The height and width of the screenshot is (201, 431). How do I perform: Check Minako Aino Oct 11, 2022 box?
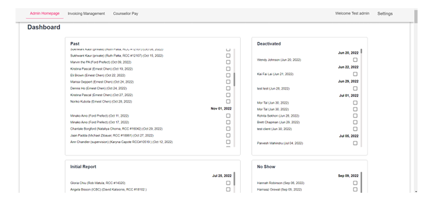coord(228,116)
